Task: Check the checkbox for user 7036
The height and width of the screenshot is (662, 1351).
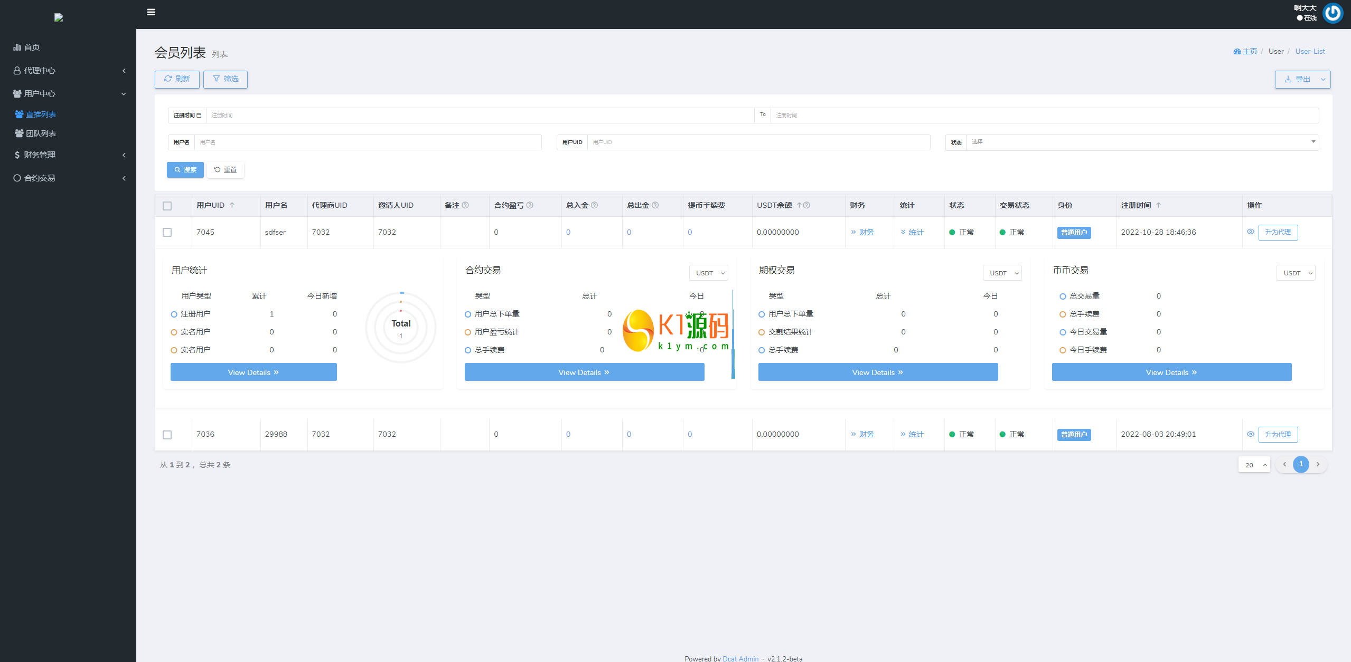Action: pos(167,435)
